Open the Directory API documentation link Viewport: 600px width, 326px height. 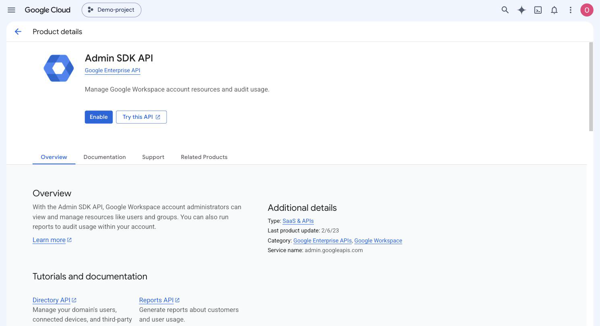[x=54, y=300]
